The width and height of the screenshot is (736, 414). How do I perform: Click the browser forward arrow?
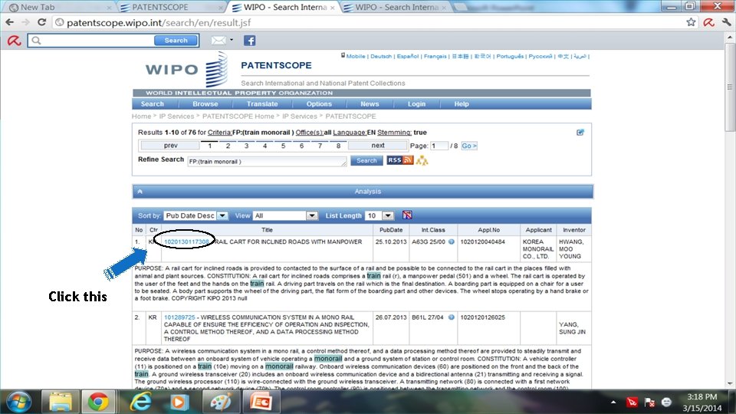pyautogui.click(x=26, y=22)
